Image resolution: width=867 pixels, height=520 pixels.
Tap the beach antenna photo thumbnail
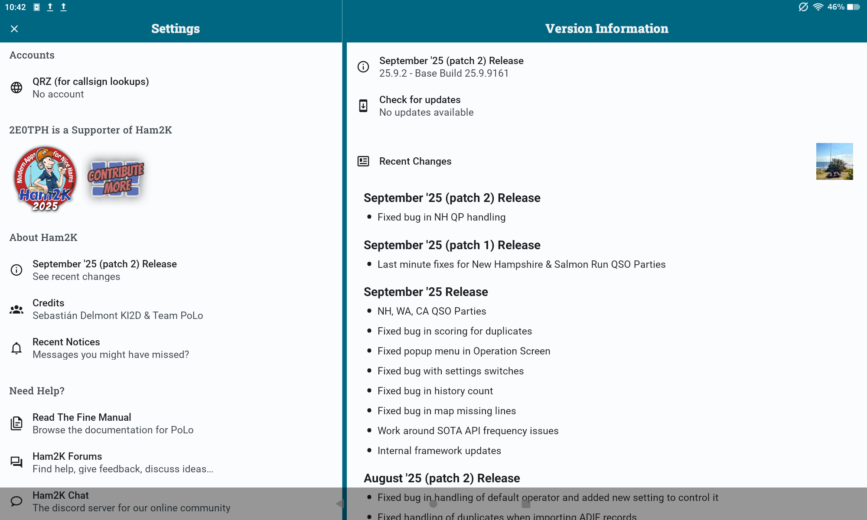pos(834,161)
